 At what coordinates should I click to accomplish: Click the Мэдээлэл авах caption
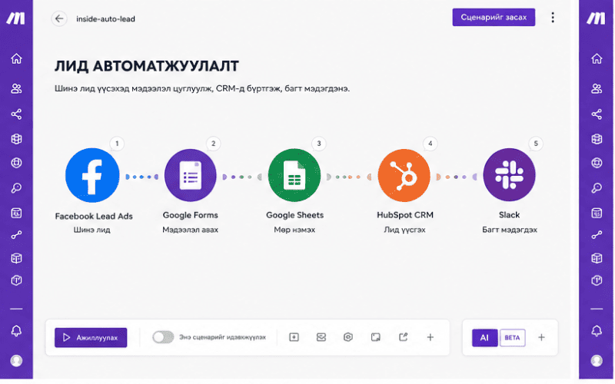coord(190,230)
